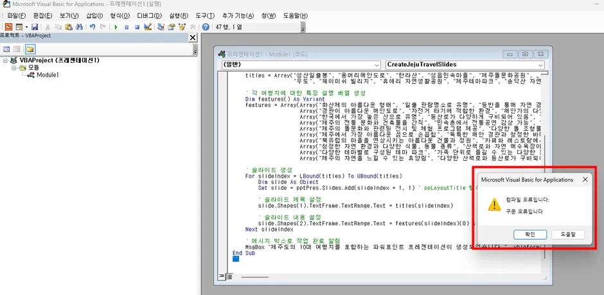Cut the selection with the scissors icon
604x295 pixels.
[x=48, y=27]
